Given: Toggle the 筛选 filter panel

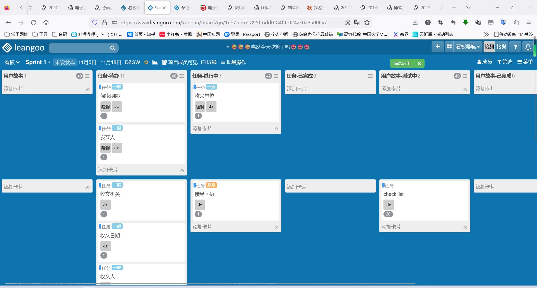Looking at the screenshot, I should (505, 62).
